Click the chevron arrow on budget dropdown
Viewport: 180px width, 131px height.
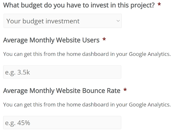pos(118,21)
